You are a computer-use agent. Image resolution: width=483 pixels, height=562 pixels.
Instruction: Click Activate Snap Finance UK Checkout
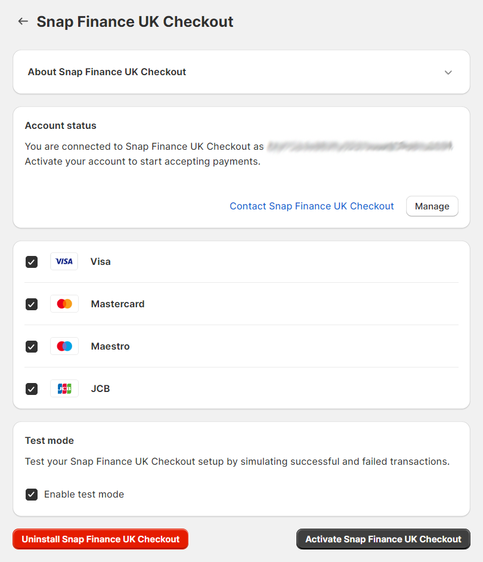(x=383, y=539)
